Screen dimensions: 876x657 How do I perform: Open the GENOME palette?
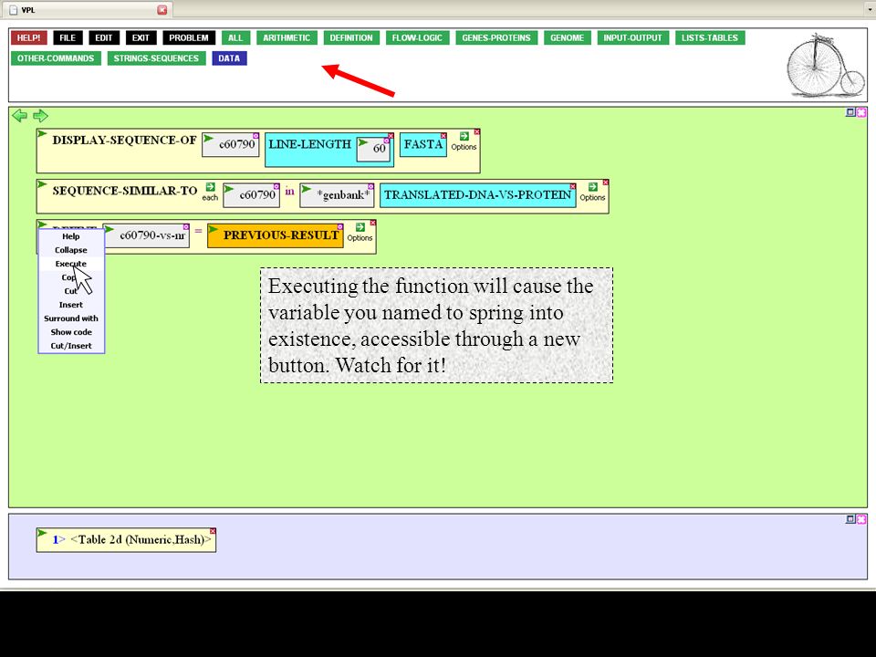click(x=567, y=37)
